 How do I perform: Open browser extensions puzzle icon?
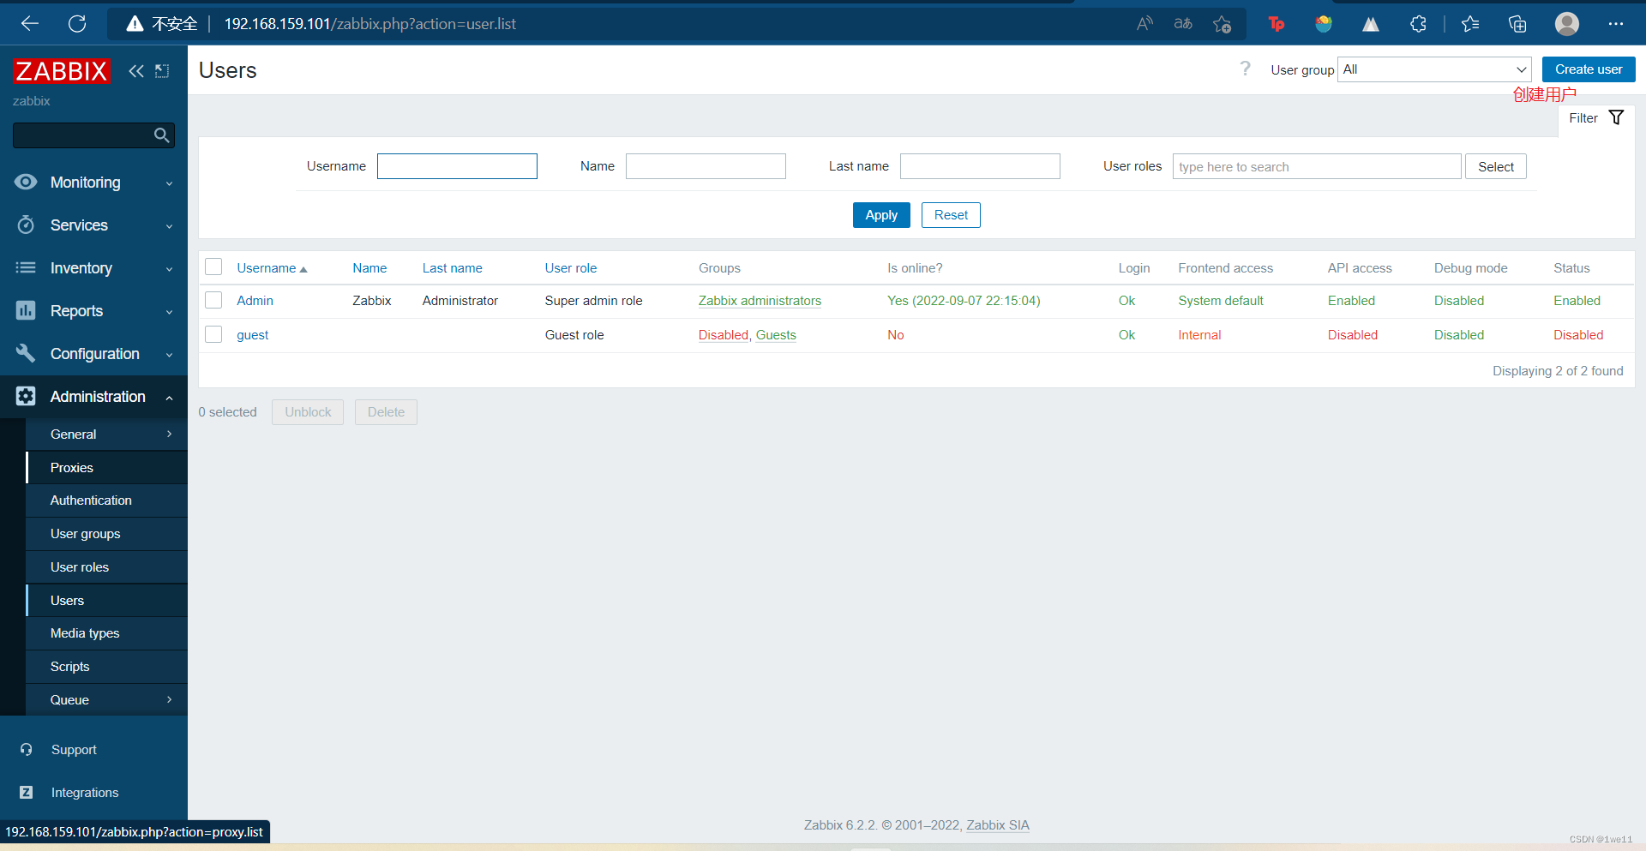pos(1418,24)
